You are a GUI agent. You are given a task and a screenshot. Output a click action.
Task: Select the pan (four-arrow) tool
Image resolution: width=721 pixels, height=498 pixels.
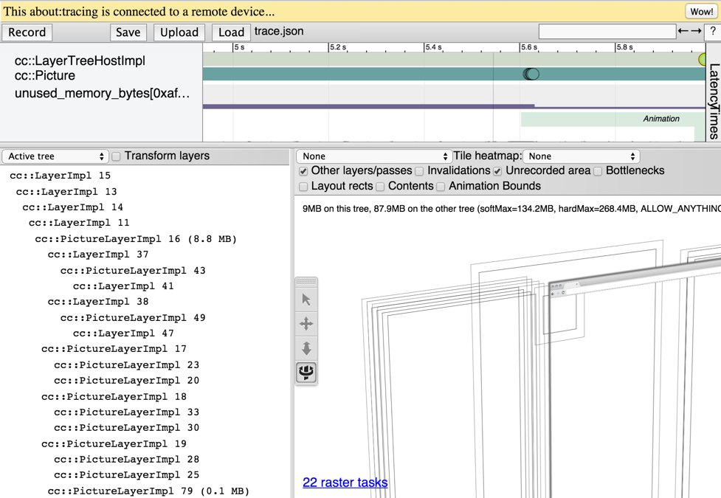point(306,324)
